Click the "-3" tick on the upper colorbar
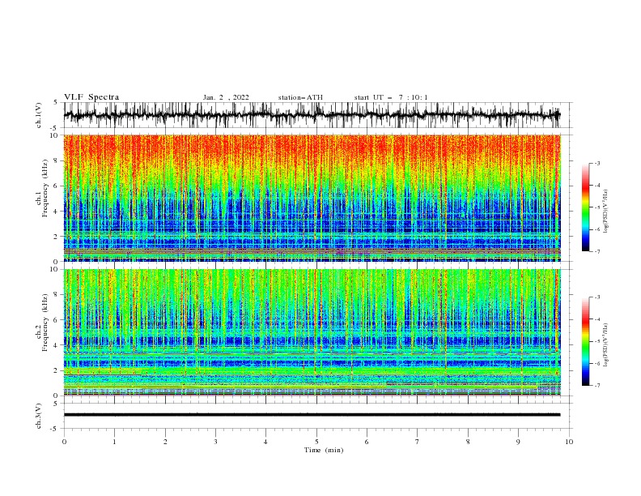The width and height of the screenshot is (641, 496). pos(596,163)
